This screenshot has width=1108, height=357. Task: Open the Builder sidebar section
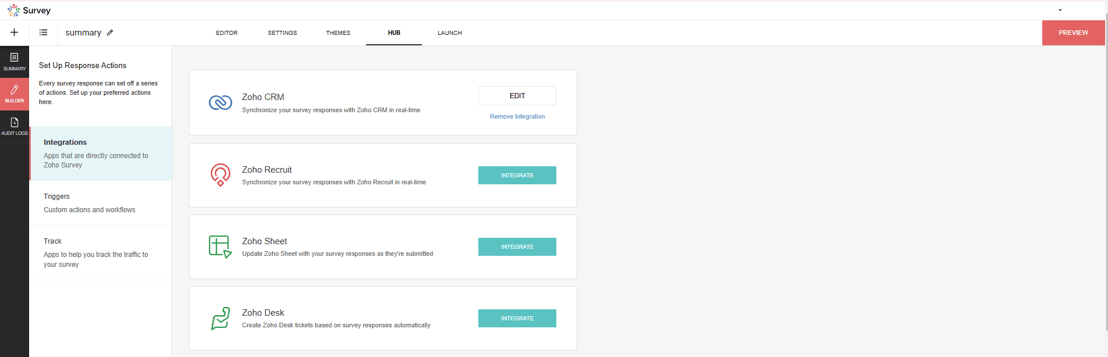15,94
